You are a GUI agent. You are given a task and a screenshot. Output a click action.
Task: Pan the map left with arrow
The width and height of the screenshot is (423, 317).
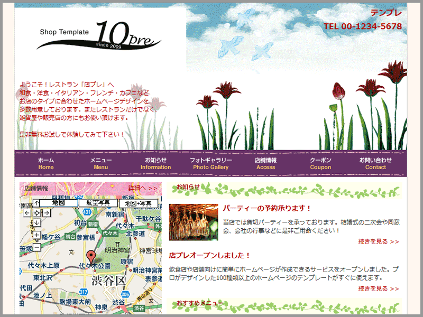click(27, 213)
